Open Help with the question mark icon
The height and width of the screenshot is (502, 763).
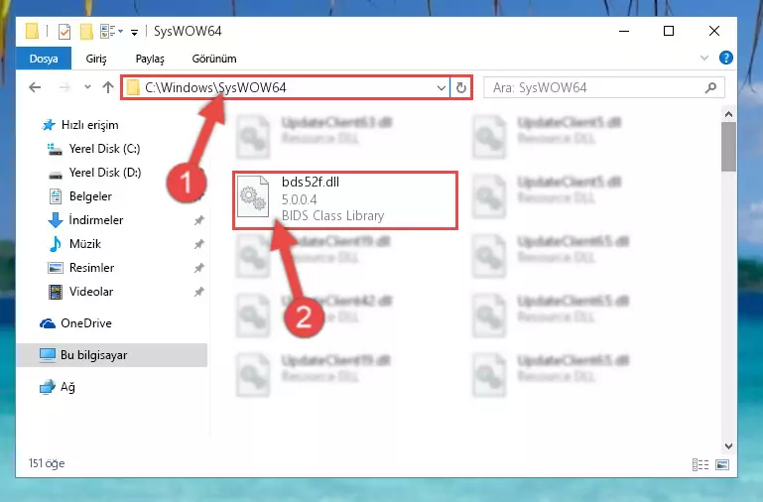726,58
